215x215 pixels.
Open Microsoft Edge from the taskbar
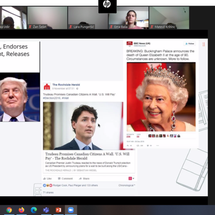click(x=34, y=210)
